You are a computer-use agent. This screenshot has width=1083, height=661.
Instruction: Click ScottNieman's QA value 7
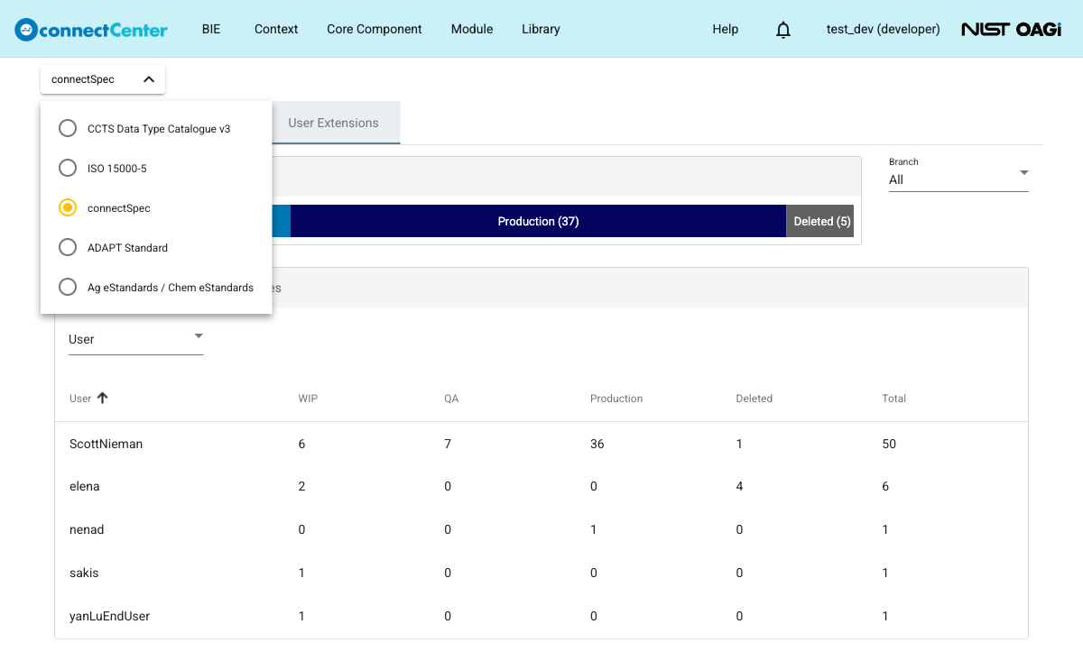click(x=448, y=444)
